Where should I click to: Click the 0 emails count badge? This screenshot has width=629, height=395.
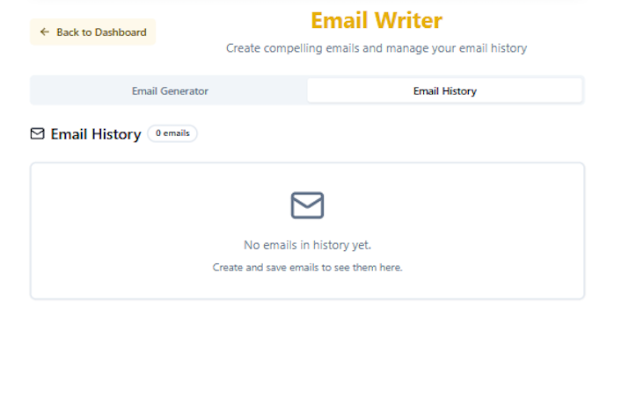[172, 133]
